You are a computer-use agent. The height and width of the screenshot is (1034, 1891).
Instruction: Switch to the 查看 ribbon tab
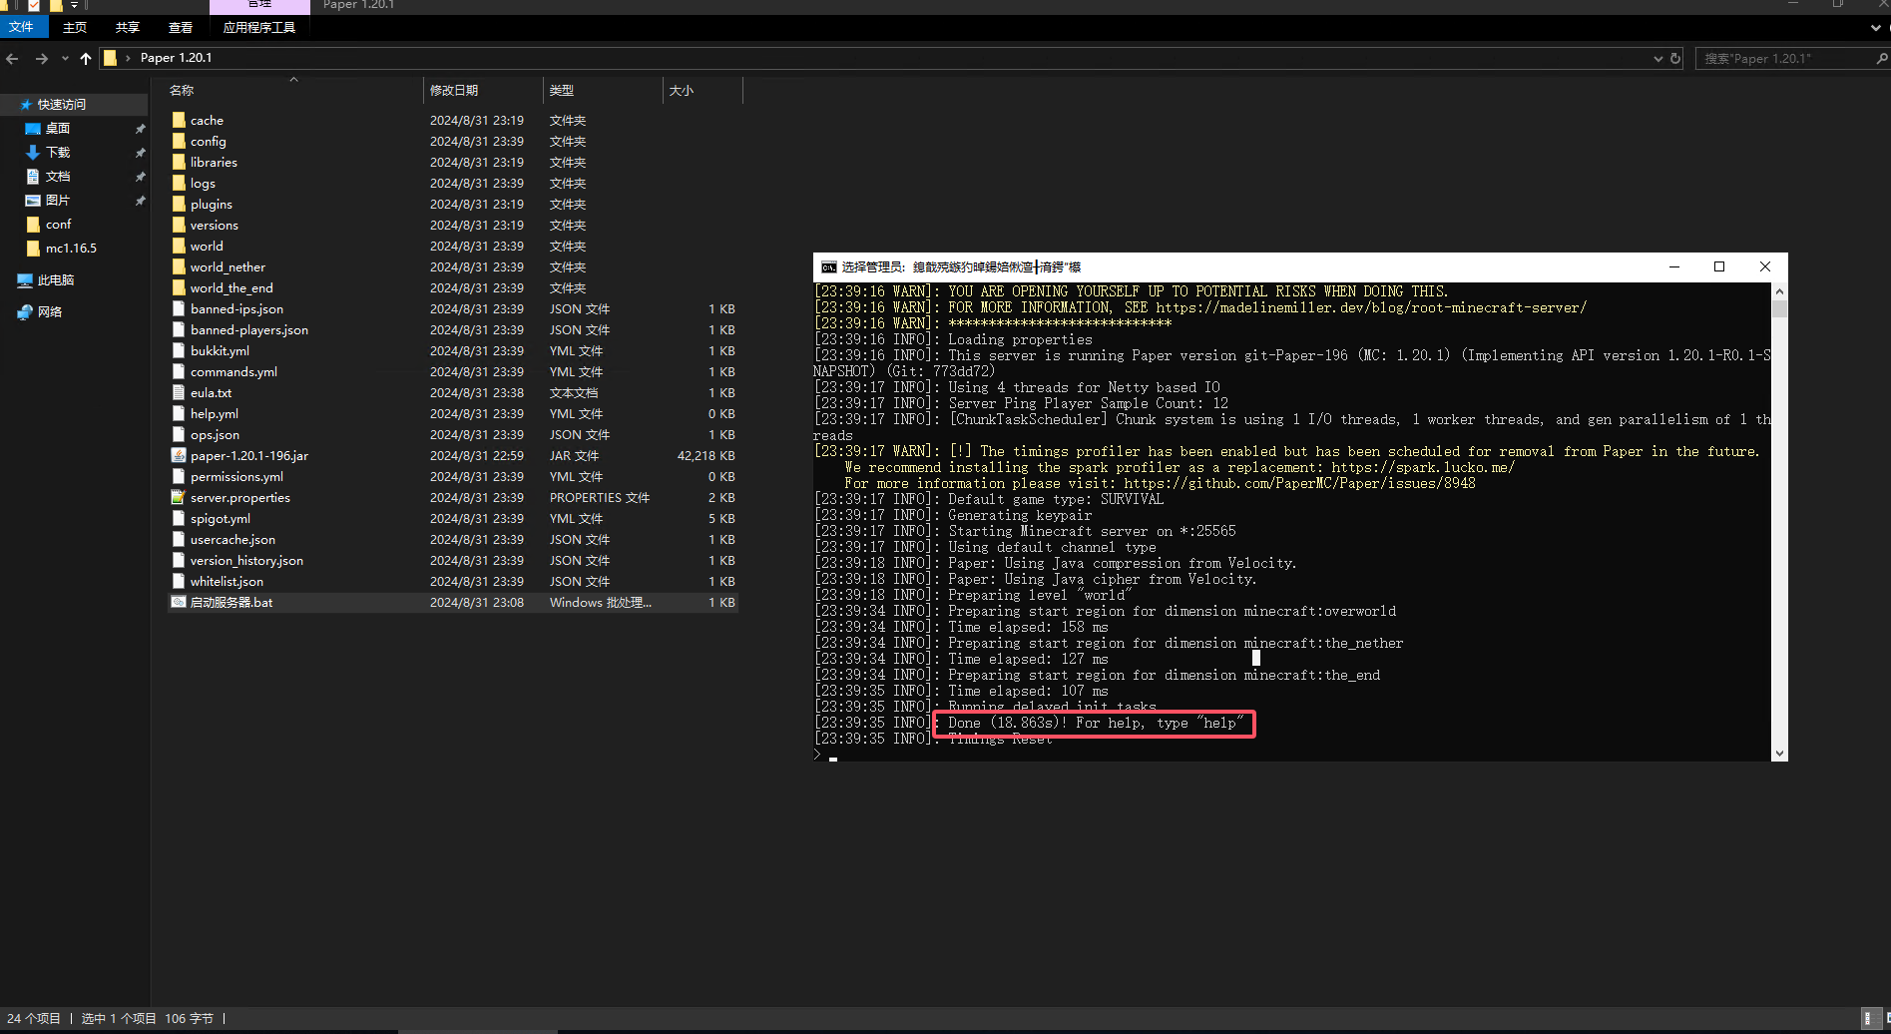click(181, 27)
